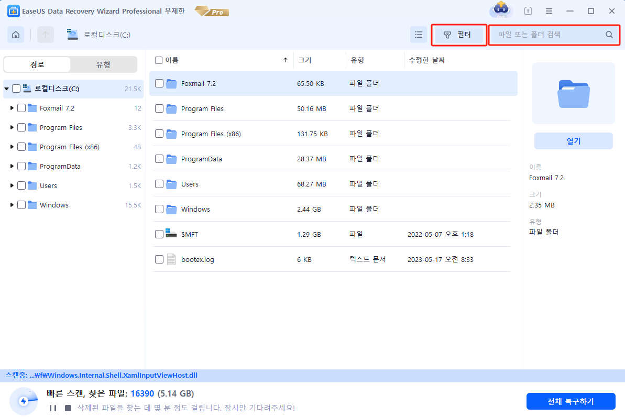The width and height of the screenshot is (625, 417).
Task: Click the Program Files folder icon in list
Action: click(x=171, y=109)
